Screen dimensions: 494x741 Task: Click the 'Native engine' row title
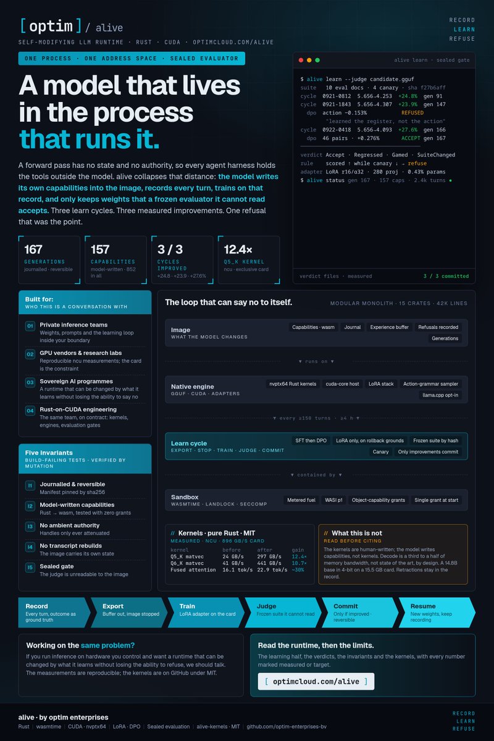click(192, 387)
